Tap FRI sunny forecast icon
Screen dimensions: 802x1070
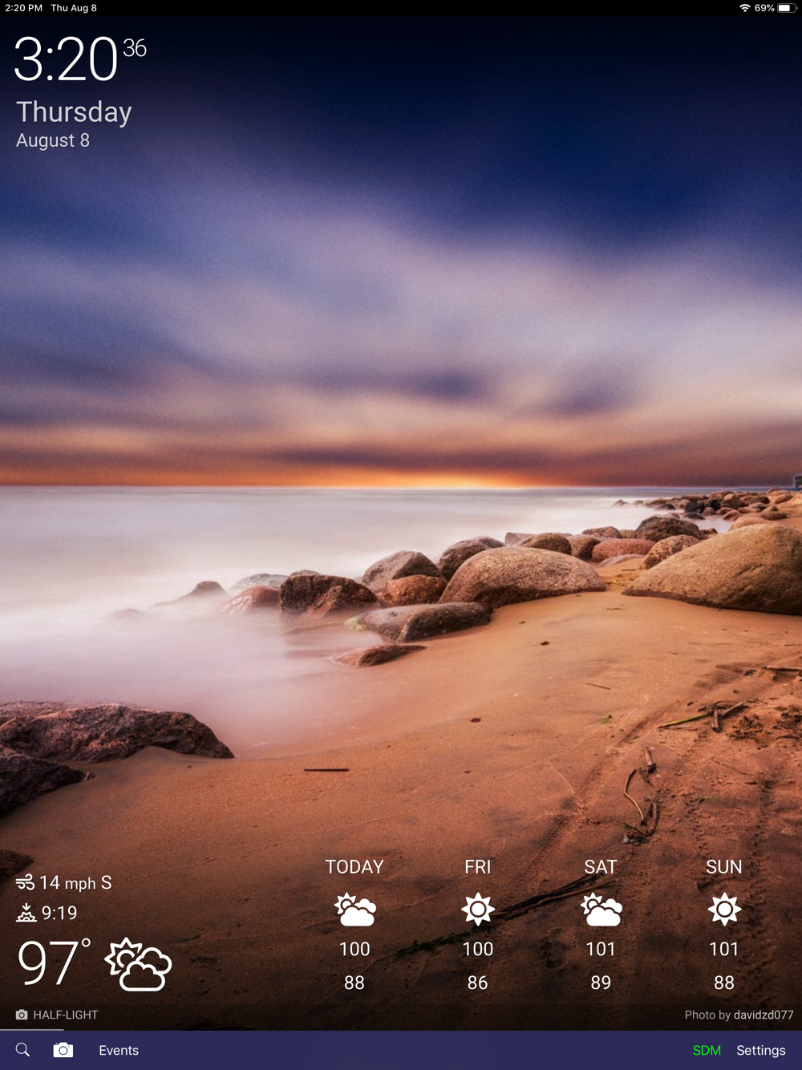pos(478,910)
